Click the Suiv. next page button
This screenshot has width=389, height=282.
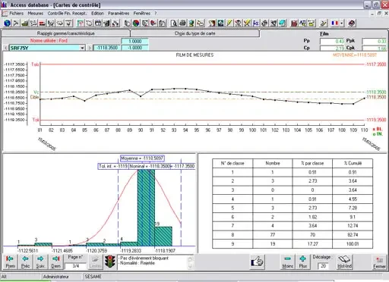pyautogui.click(x=40, y=262)
